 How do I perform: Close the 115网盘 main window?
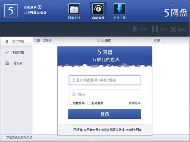(x=186, y=3)
